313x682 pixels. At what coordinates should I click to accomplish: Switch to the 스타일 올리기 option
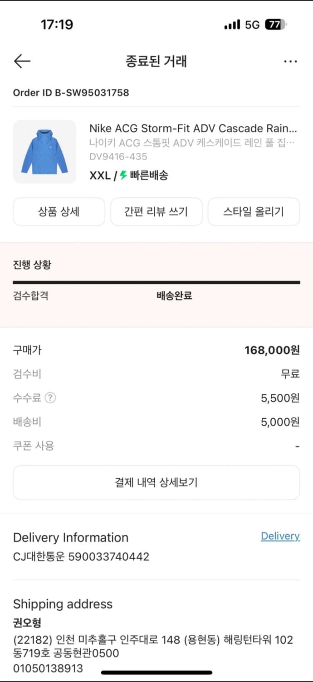[254, 211]
